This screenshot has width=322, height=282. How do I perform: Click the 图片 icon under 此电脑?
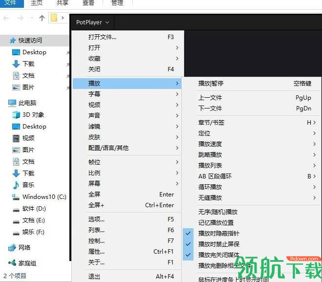tap(16, 150)
